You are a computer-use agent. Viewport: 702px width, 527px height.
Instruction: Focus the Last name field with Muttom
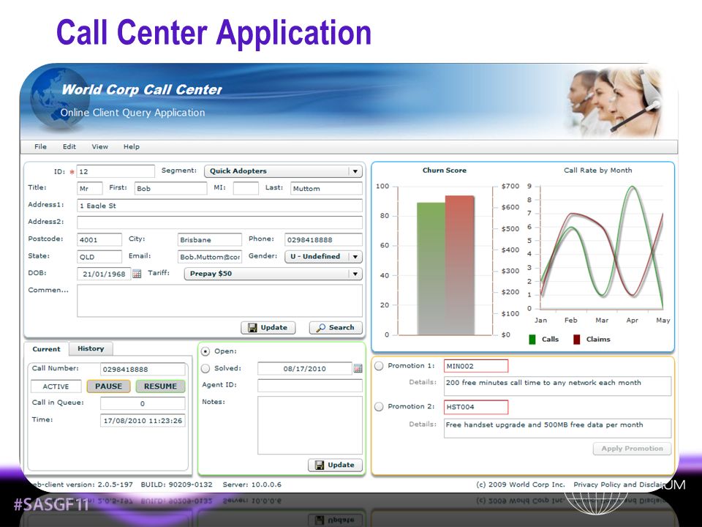click(x=326, y=188)
